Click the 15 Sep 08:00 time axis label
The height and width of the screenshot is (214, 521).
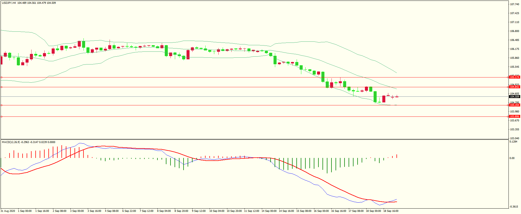point(304,211)
